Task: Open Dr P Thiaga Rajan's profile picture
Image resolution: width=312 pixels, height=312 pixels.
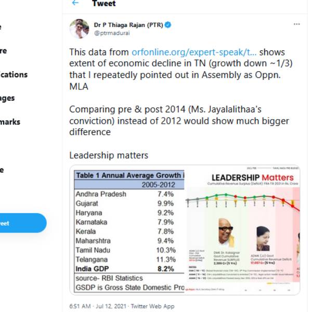Action: pyautogui.click(x=79, y=29)
